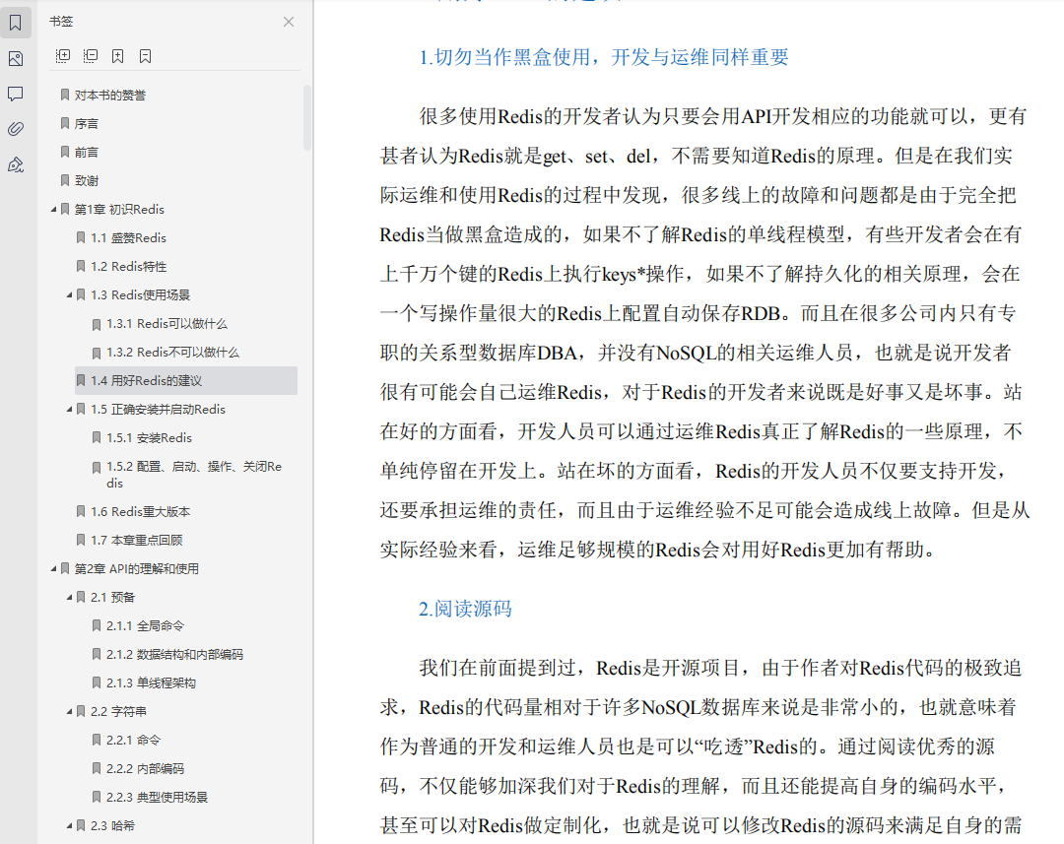The width and height of the screenshot is (1064, 844).
Task: Collapse the 2.3 哈希 node
Action: tap(69, 825)
